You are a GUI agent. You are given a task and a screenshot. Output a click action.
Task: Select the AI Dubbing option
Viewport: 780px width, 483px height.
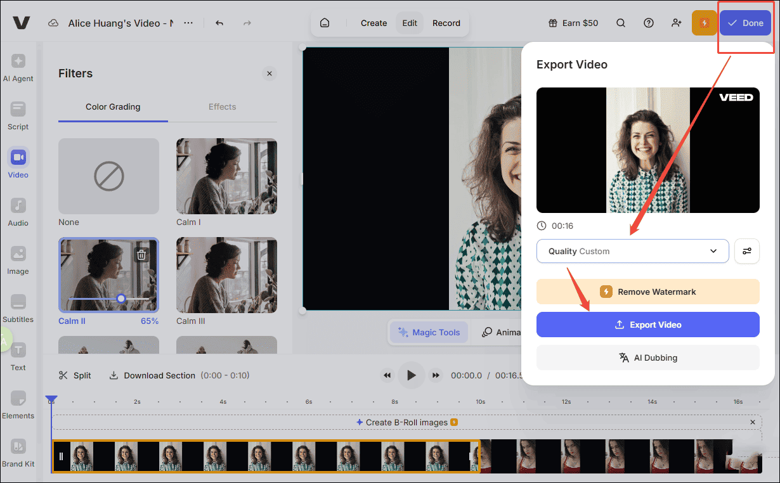click(x=647, y=357)
